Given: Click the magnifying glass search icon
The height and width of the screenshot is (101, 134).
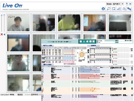Looking at the screenshot, I should [x=109, y=9].
